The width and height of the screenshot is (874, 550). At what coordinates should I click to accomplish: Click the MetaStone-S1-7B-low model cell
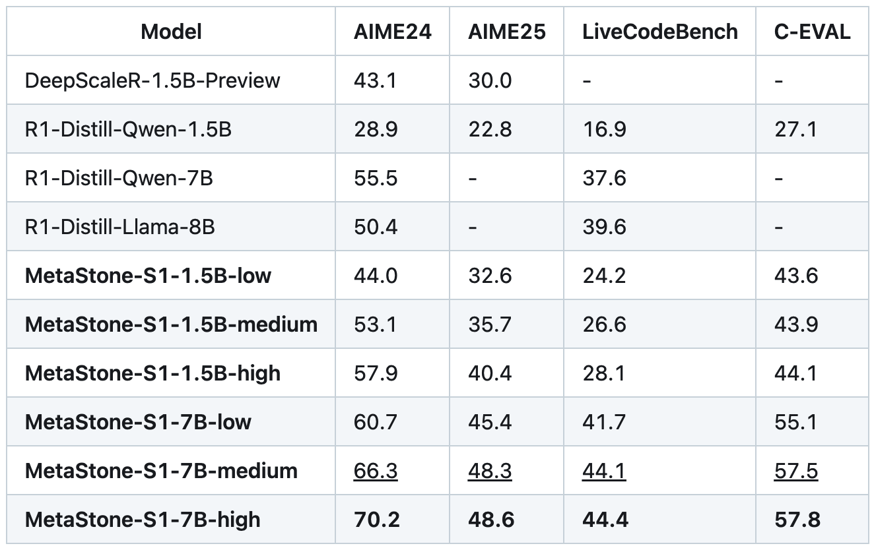(138, 422)
